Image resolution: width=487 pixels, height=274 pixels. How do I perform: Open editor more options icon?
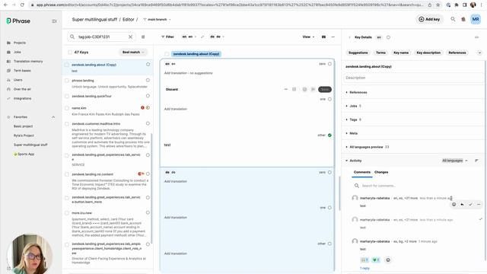point(333,37)
